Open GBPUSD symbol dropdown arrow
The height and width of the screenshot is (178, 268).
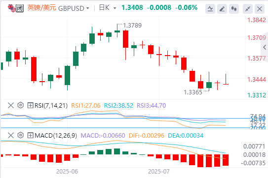pyautogui.click(x=88, y=8)
